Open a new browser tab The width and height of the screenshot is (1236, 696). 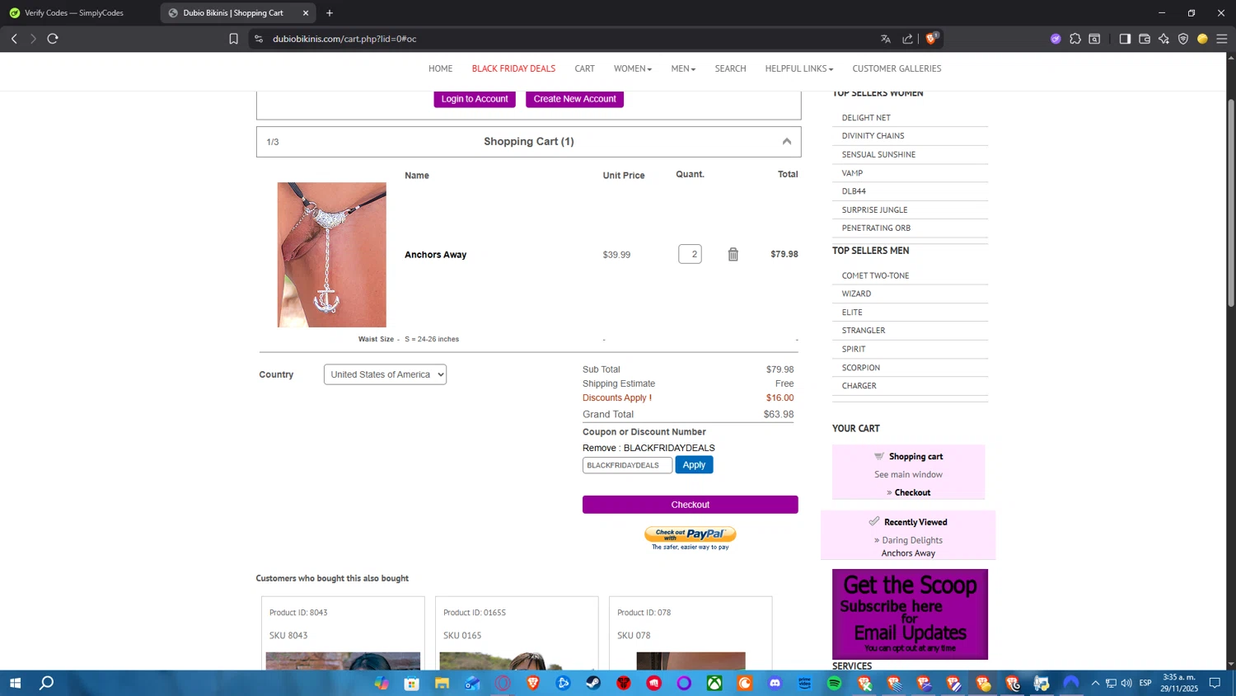pos(330,13)
